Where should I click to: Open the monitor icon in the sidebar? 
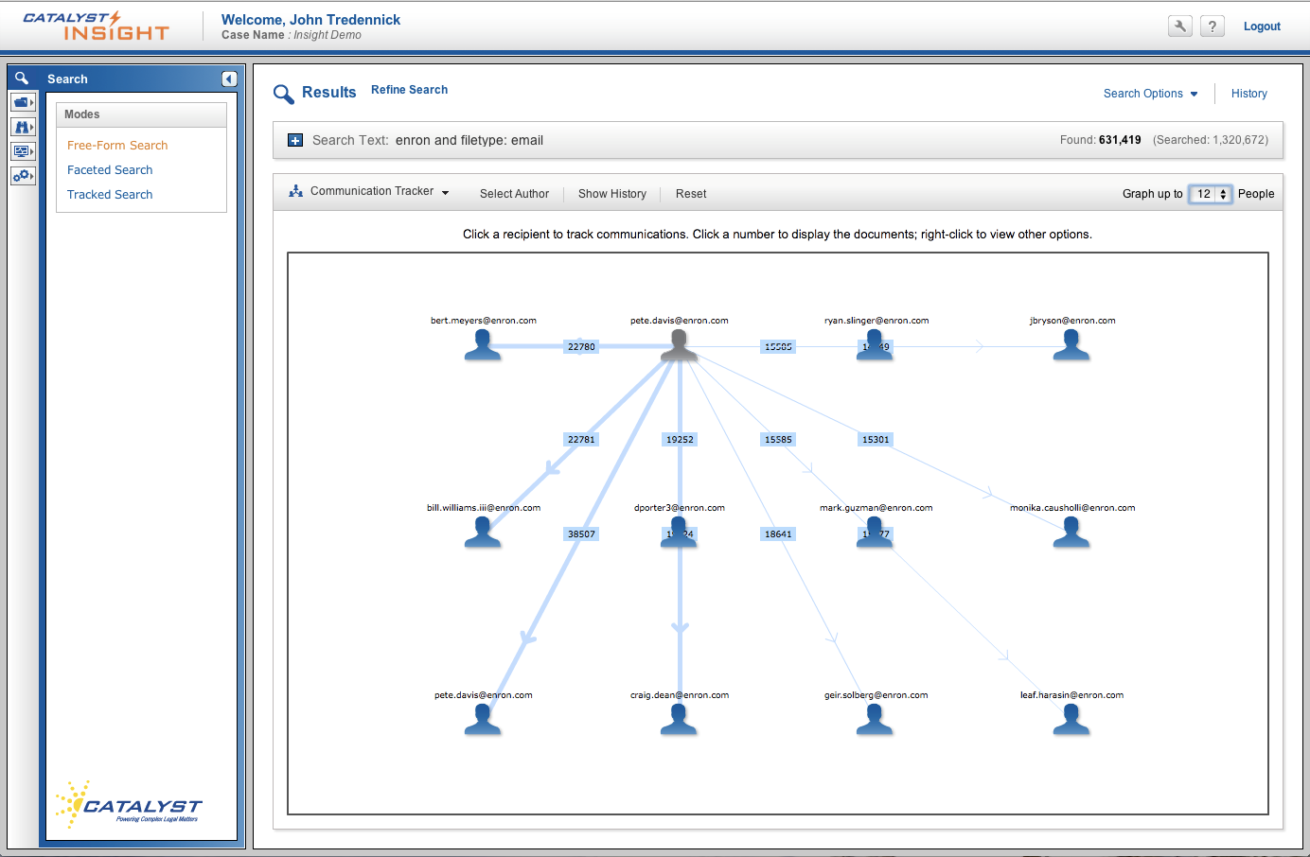point(23,151)
